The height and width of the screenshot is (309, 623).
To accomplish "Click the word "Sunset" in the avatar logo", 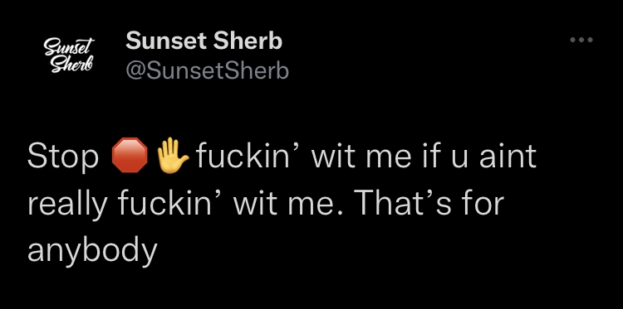I will (69, 46).
